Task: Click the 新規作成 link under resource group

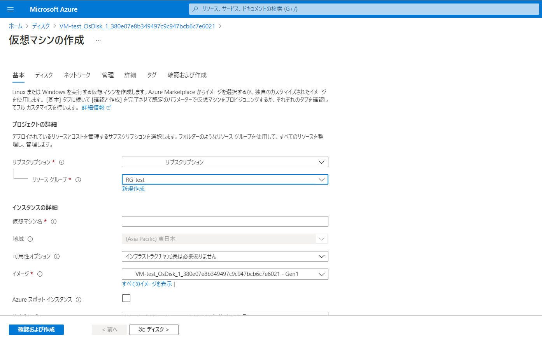Action: pyautogui.click(x=133, y=188)
